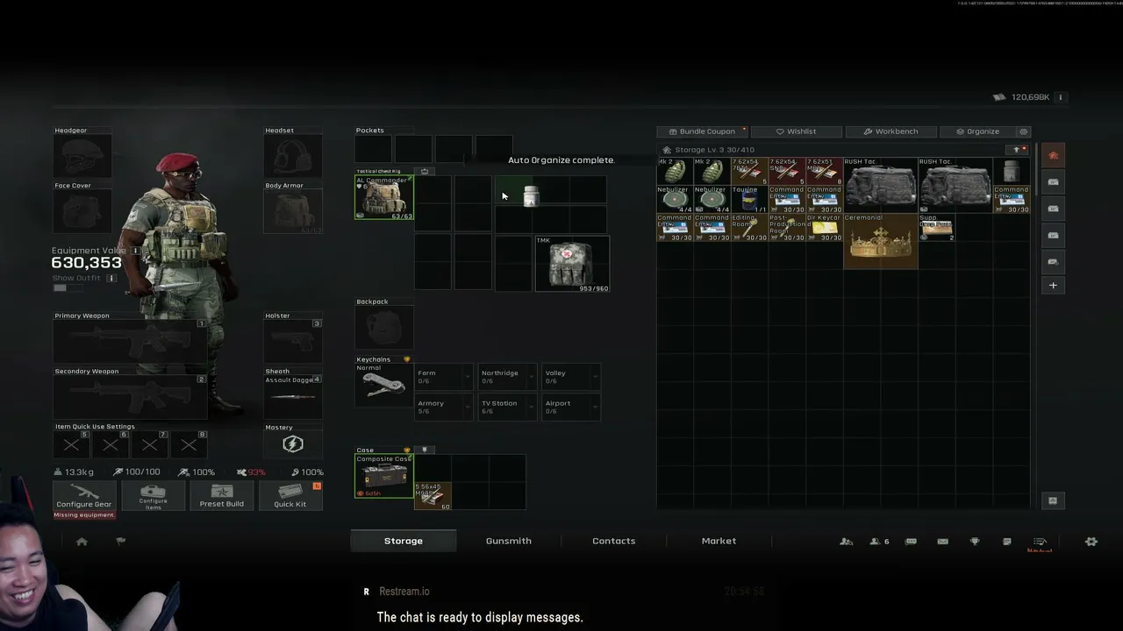Image resolution: width=1123 pixels, height=631 pixels.
Task: Open the notes panel icon in bottom bar
Action: coord(1007,542)
